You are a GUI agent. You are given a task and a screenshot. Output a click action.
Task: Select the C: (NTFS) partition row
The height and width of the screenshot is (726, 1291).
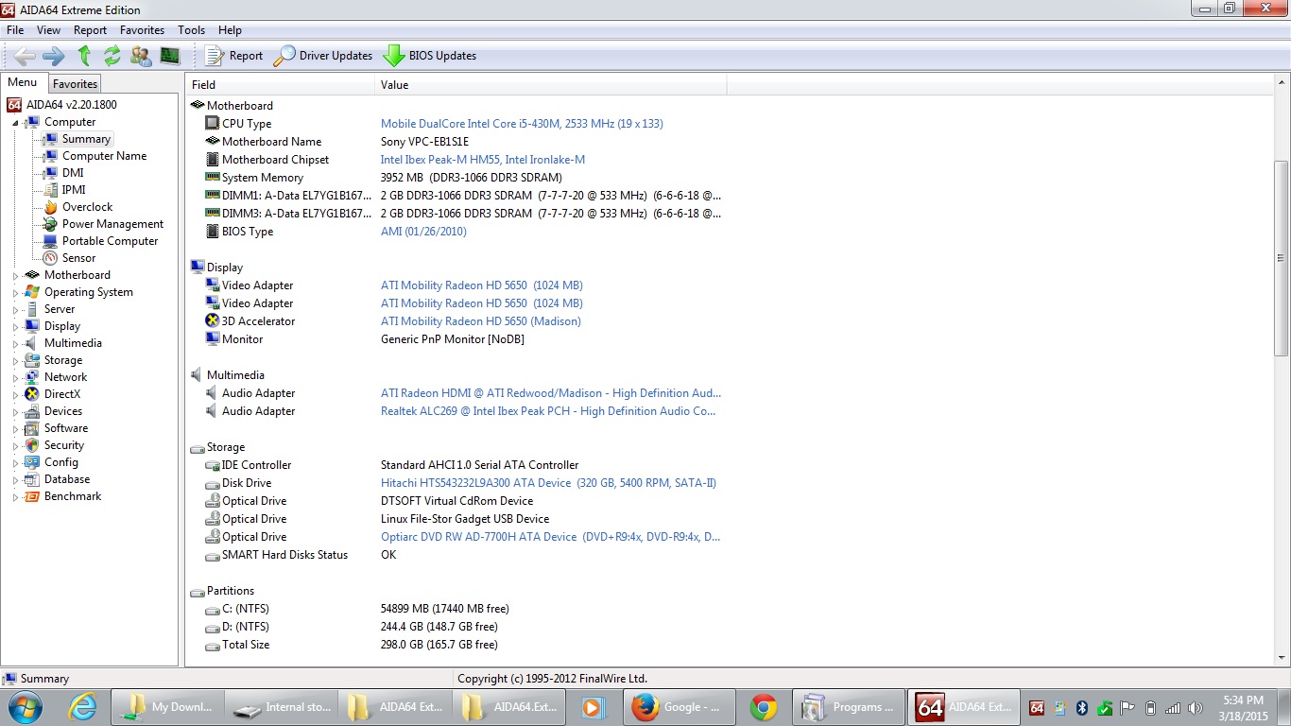tap(456, 609)
